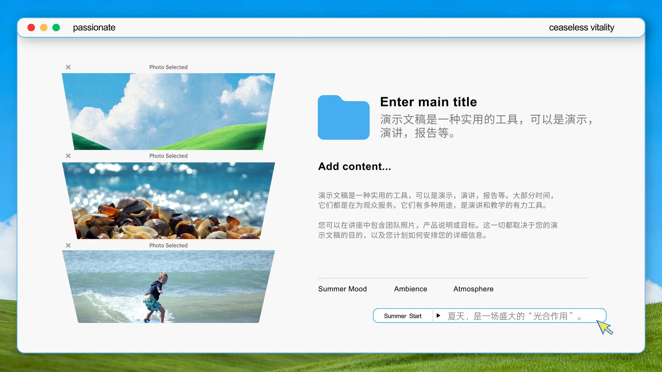
Task: Click the passionate window title
Action: coord(94,28)
